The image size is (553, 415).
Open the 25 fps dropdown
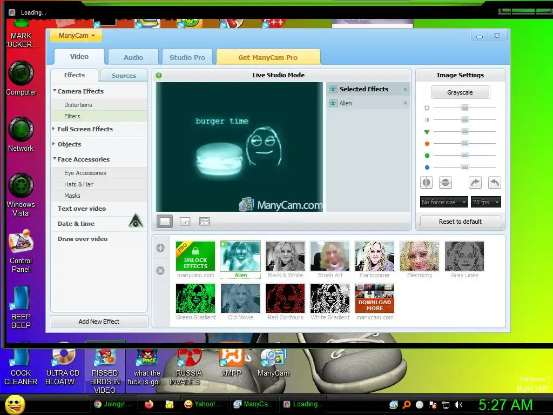[485, 202]
